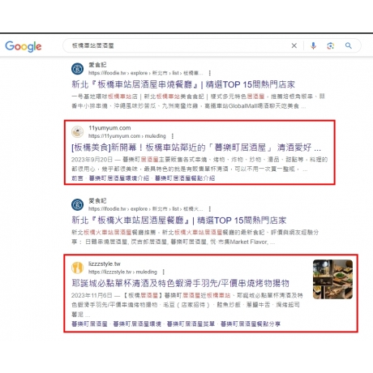
Task: Click the Google logo
Action: pos(24,46)
